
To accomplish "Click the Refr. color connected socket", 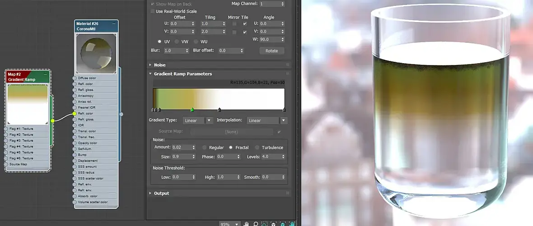I will [75, 113].
